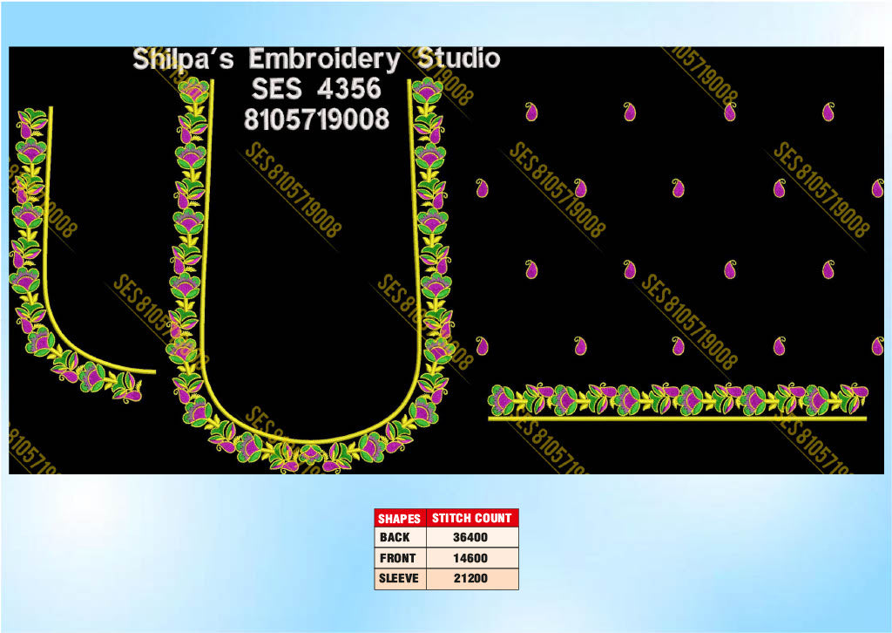Image resolution: width=892 pixels, height=633 pixels.
Task: Select the stitch count value 36400
Action: tap(471, 537)
